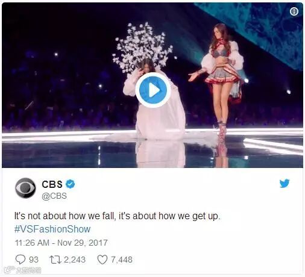The height and width of the screenshot is (277, 305).
Task: Click the watermark logo below the tweet
Action: coord(22,270)
